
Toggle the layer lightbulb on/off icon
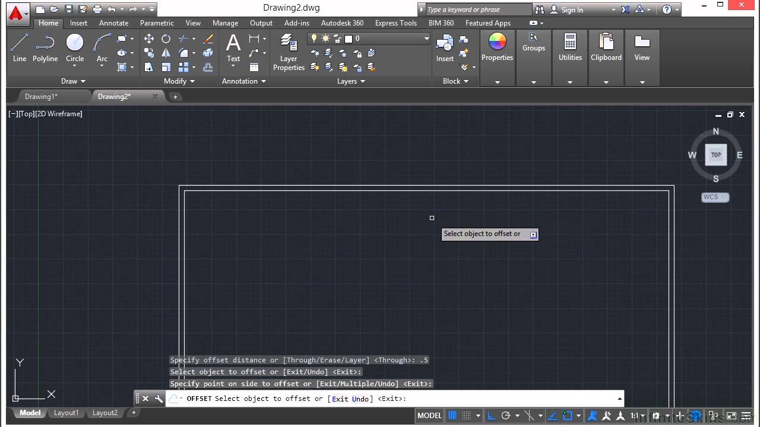click(x=314, y=39)
